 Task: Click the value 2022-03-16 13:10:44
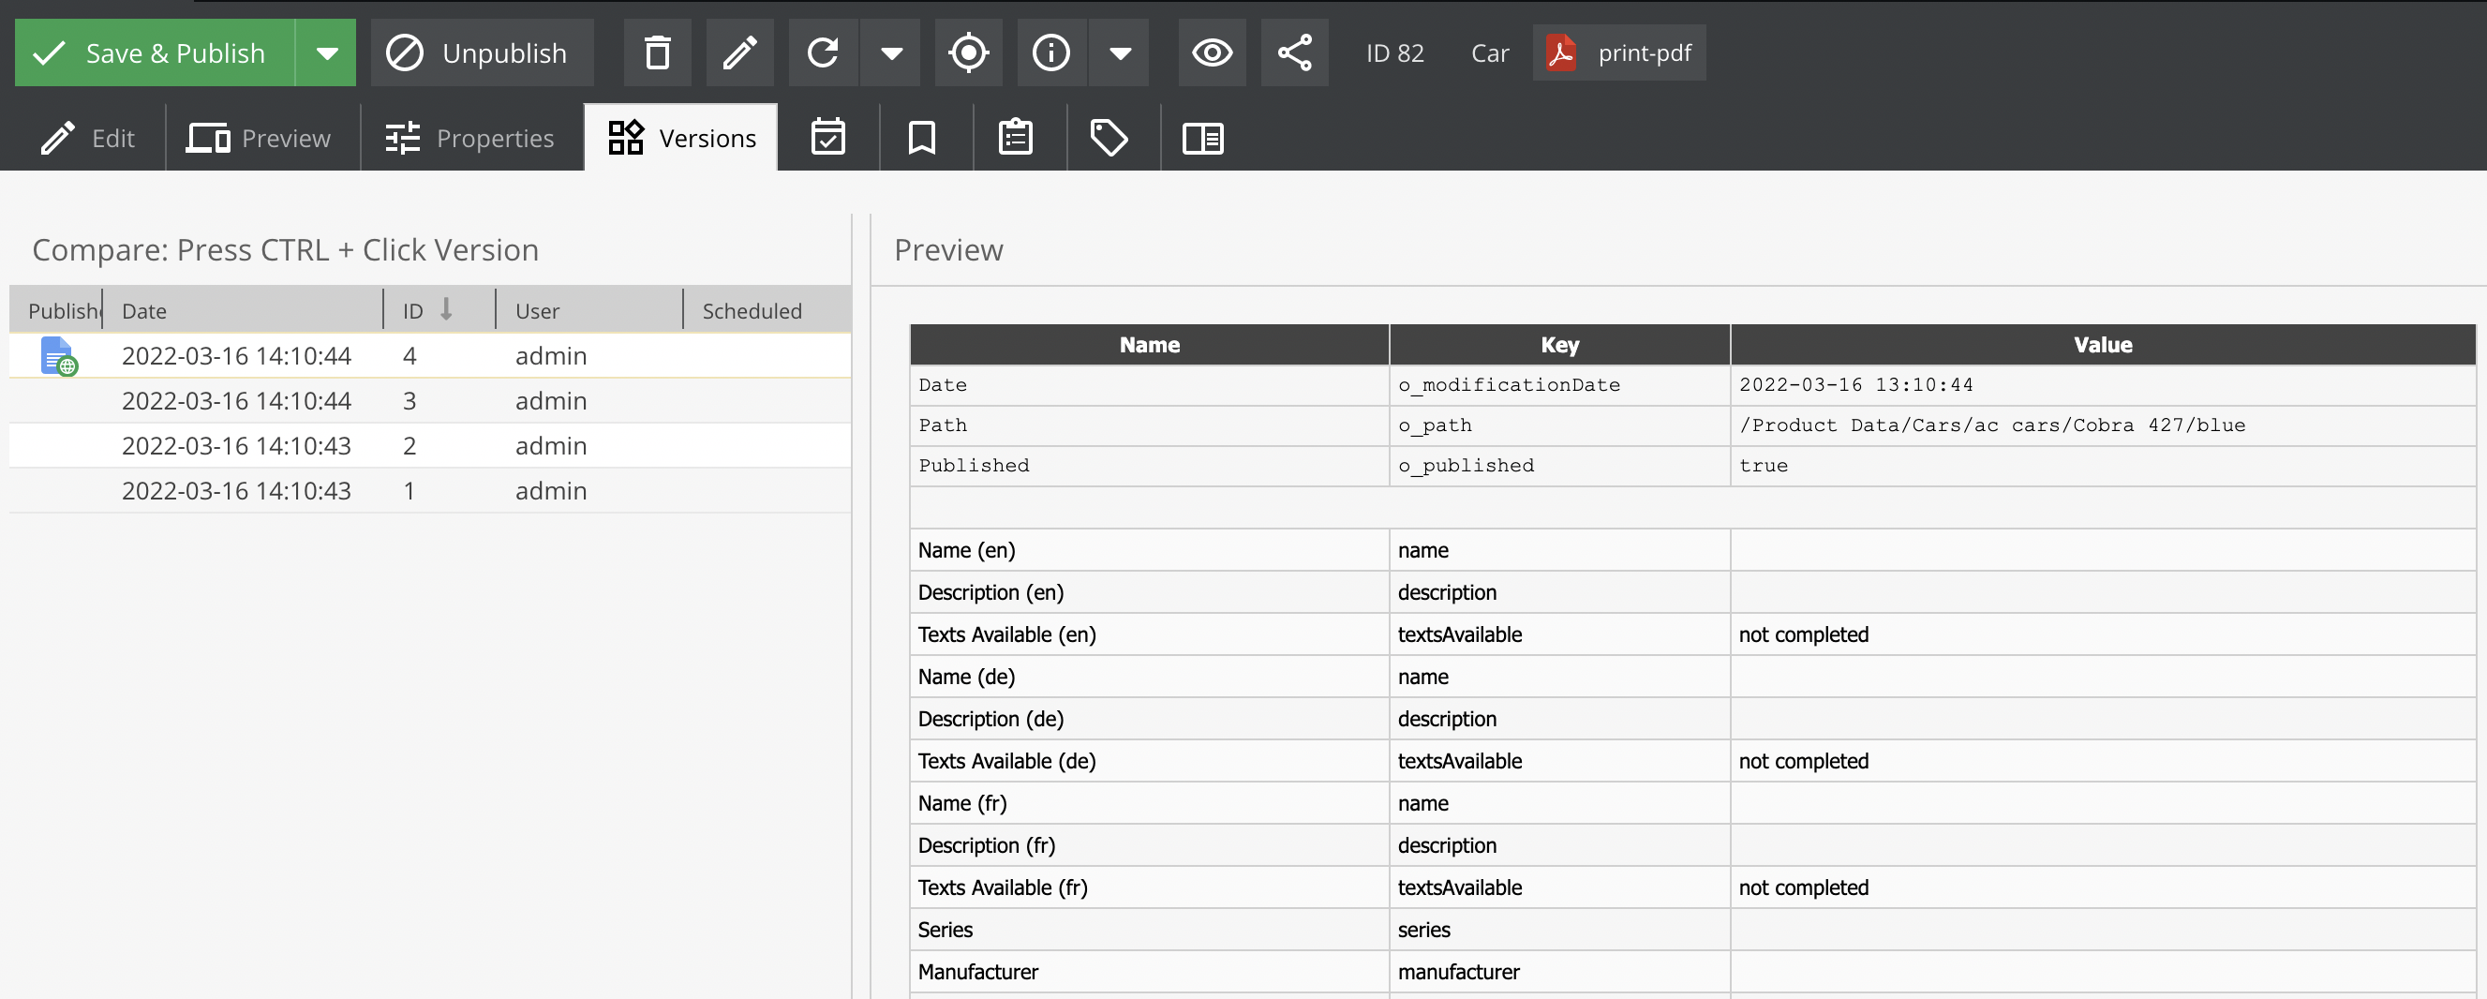coord(1855,385)
